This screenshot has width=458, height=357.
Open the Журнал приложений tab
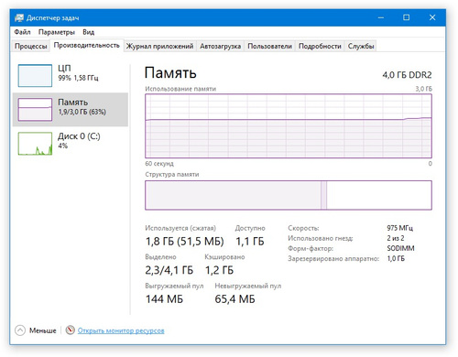point(159,46)
